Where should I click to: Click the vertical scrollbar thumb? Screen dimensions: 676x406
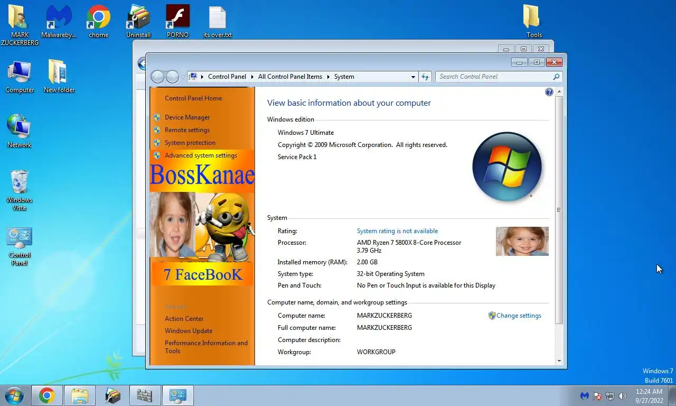point(559,210)
